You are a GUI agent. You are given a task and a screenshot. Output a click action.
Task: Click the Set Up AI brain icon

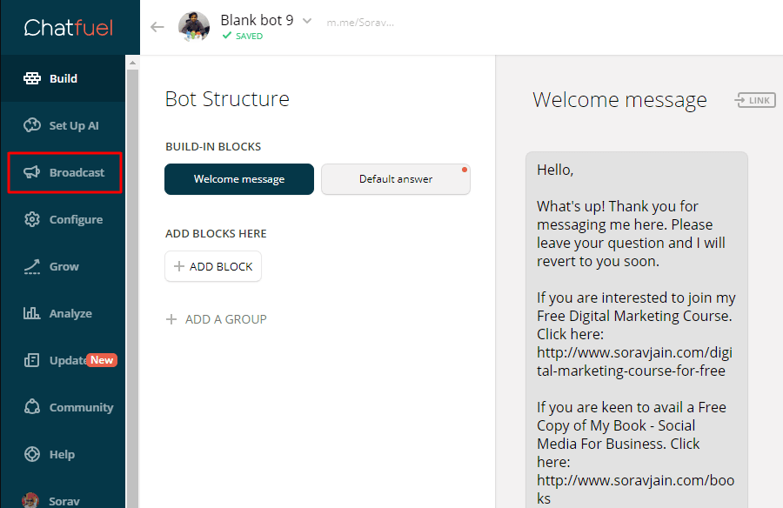[x=32, y=125]
